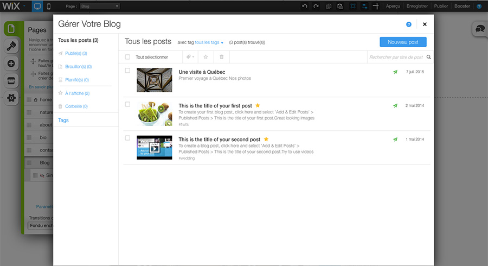The image size is (488, 266).
Task: Click the #fruits tag text
Action: coord(184,124)
